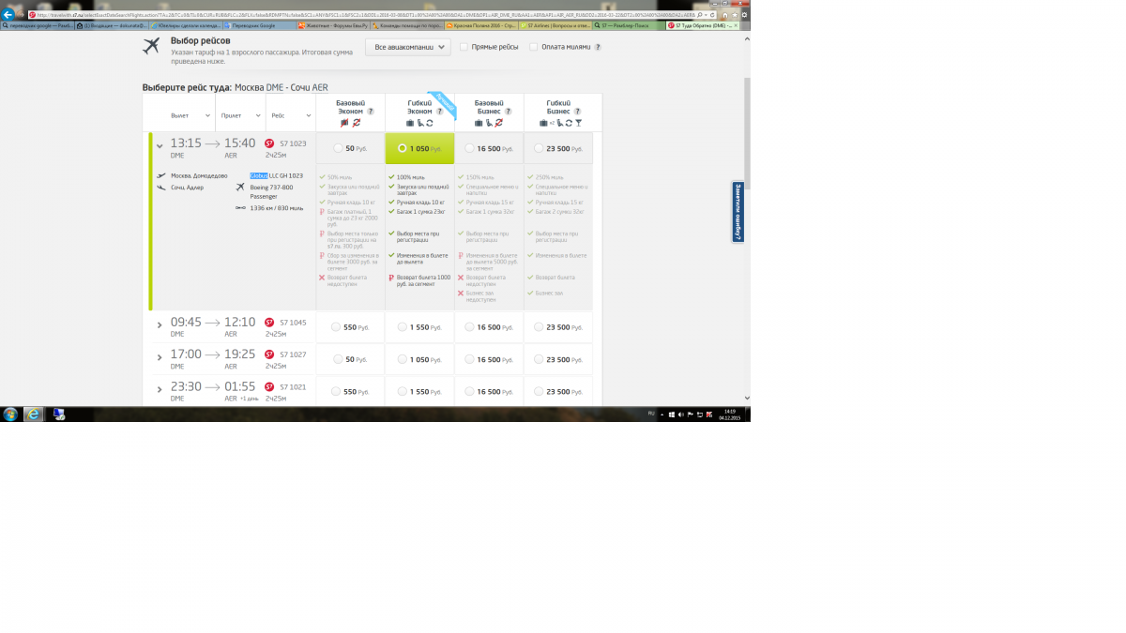Image resolution: width=1126 pixels, height=633 pixels.
Task: Select 550 Руб. fare for flight S7 1045
Action: 337,327
